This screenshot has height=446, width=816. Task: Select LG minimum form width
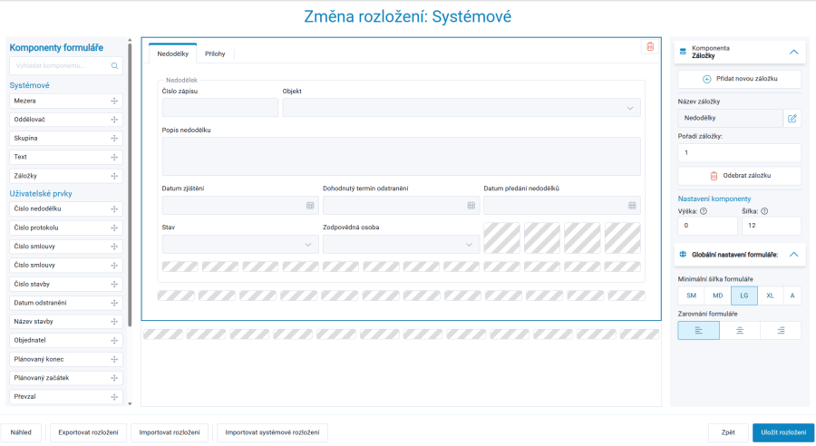pos(744,296)
